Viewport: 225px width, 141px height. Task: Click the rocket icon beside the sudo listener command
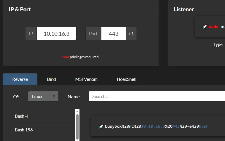point(205,27)
